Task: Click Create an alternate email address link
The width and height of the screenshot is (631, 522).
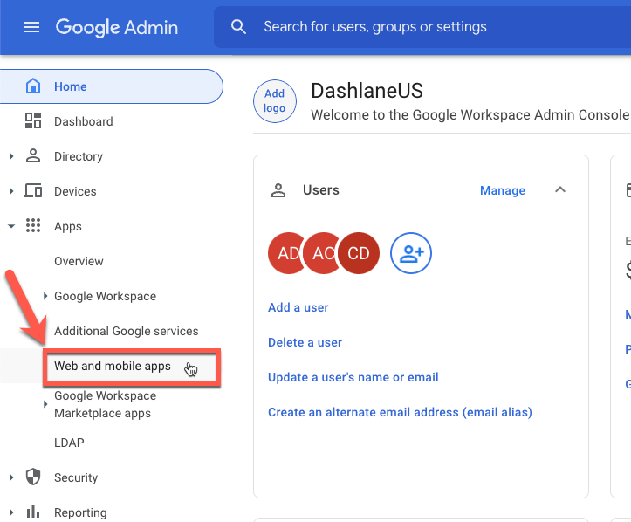Action: [400, 413]
